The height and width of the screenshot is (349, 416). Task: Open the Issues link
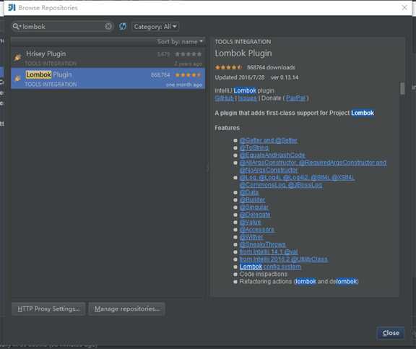(x=247, y=98)
